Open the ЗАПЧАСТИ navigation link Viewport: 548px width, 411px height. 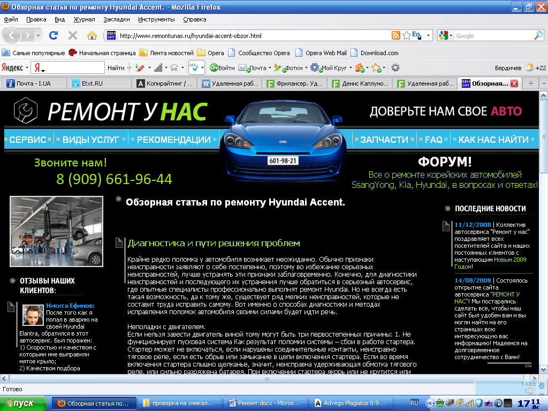[x=383, y=139]
